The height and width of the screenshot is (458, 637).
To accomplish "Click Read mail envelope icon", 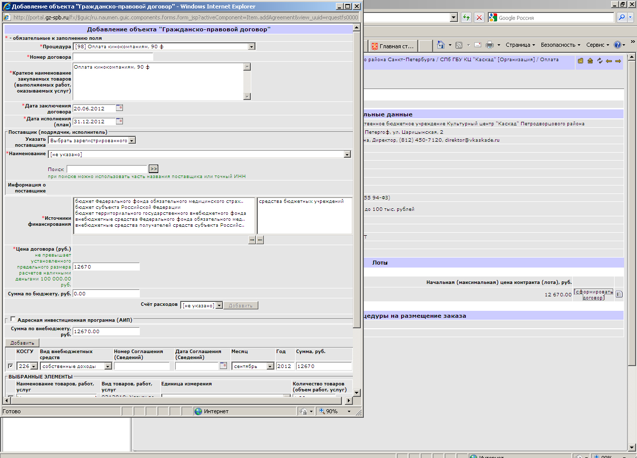I will point(477,45).
